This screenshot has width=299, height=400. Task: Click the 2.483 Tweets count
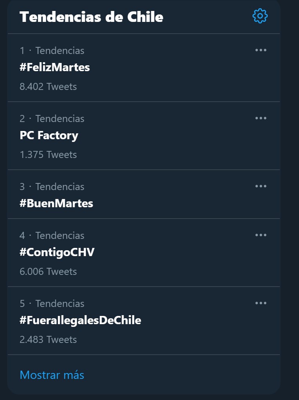48,339
